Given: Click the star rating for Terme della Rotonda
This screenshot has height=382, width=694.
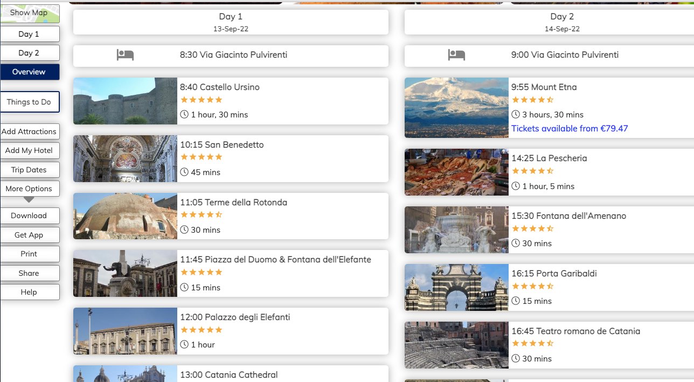Looking at the screenshot, I should (202, 215).
